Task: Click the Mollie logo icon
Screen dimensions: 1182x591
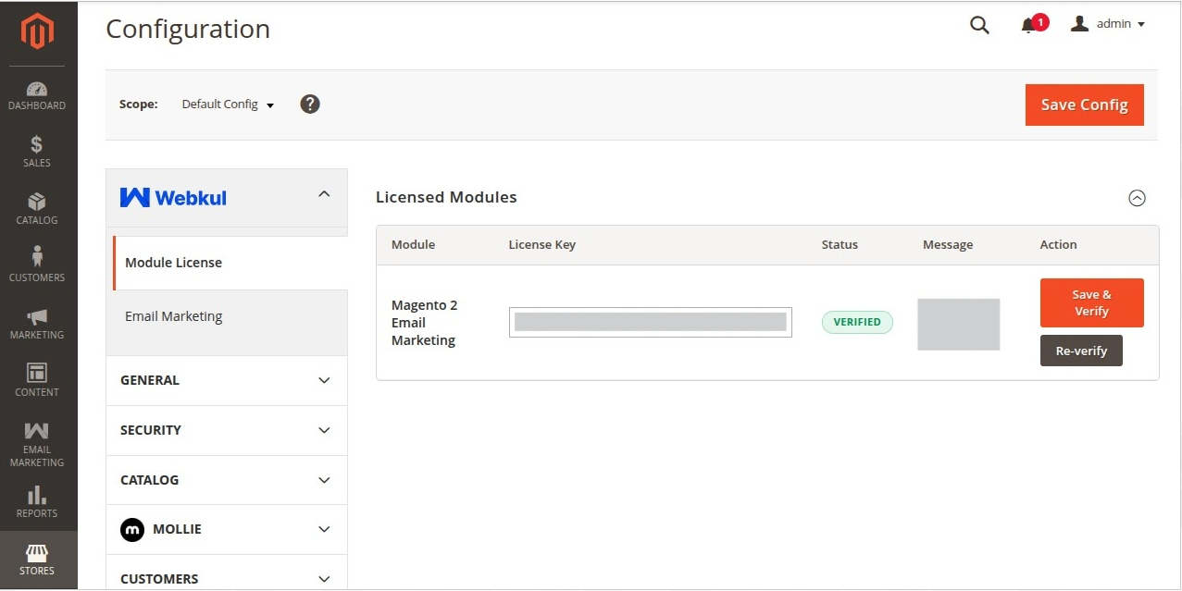Action: [x=132, y=529]
